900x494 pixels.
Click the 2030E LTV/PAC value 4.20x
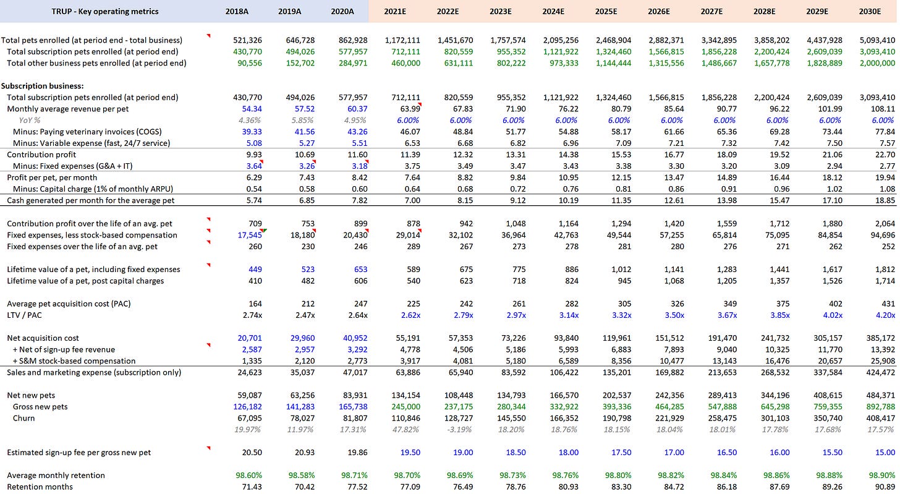(x=886, y=315)
